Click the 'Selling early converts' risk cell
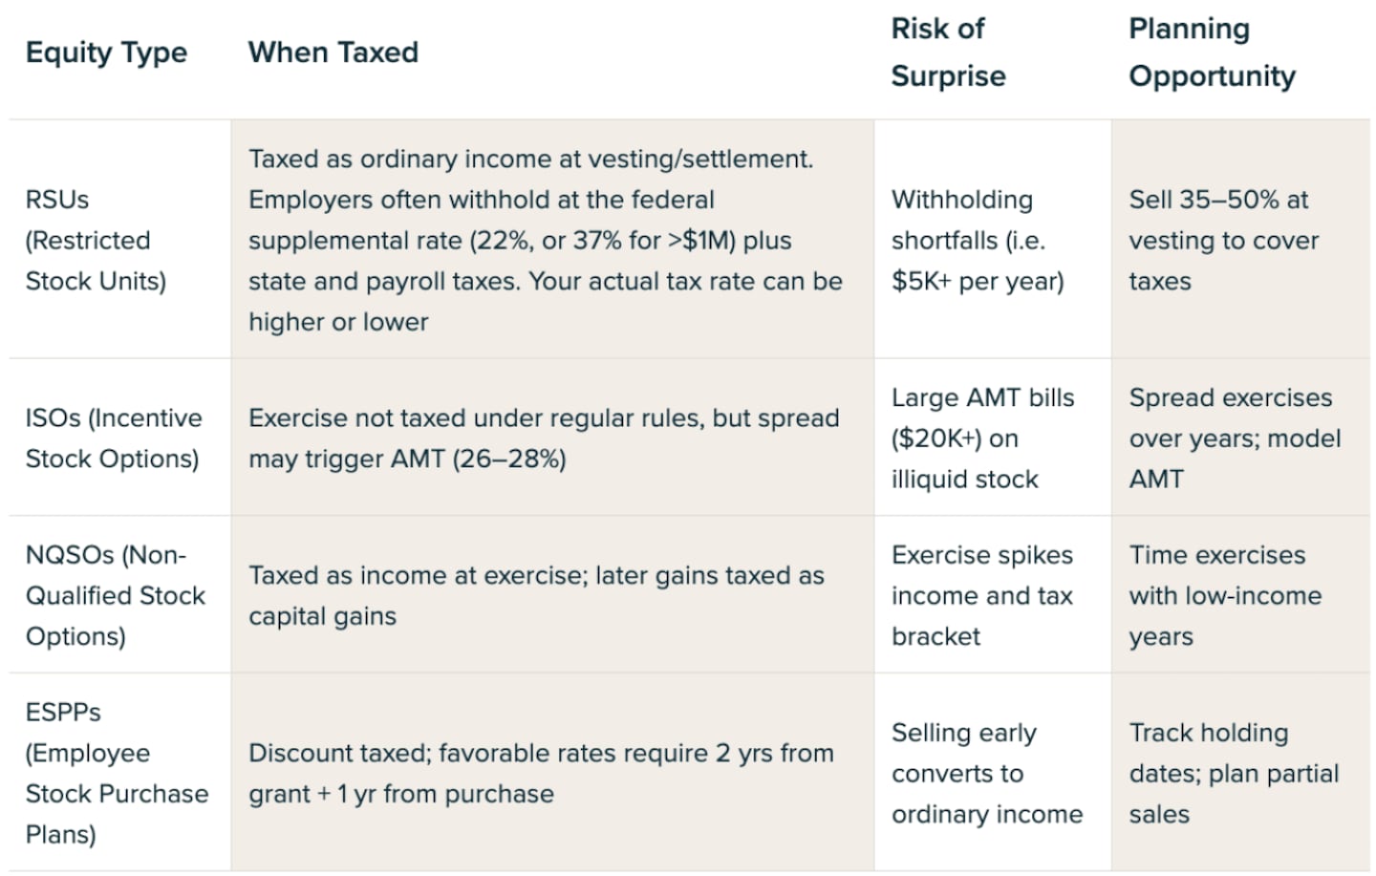 point(986,773)
